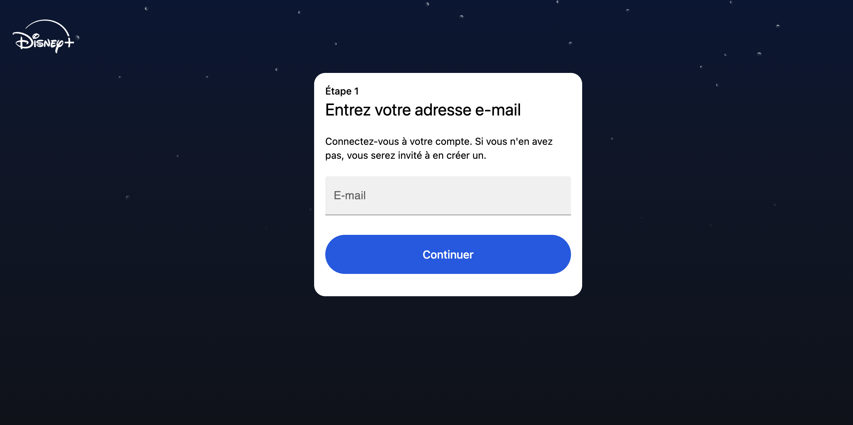
Task: Click the starry background below the card
Action: click(x=448, y=359)
